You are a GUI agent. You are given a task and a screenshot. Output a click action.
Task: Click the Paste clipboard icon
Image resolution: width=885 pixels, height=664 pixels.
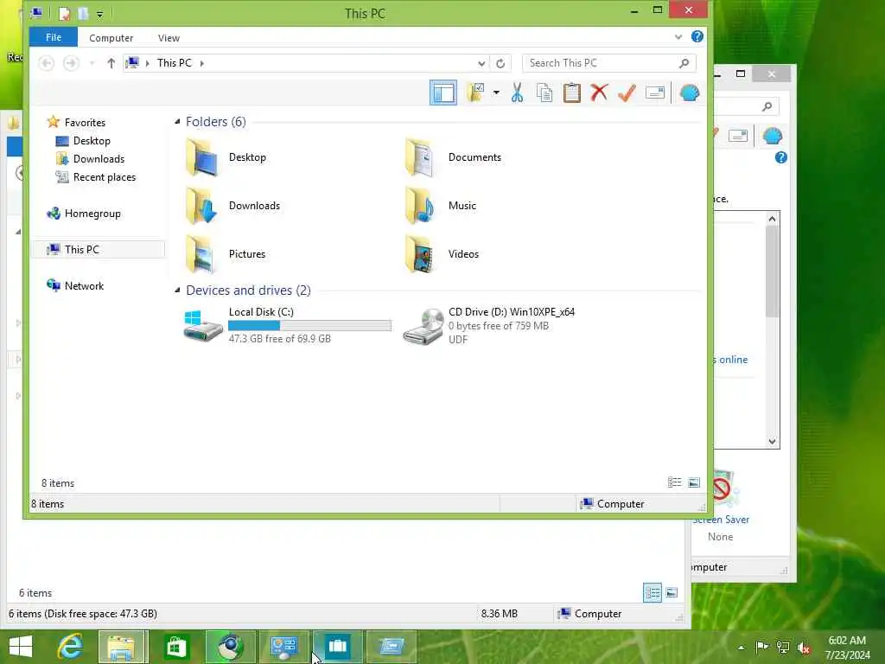(572, 93)
